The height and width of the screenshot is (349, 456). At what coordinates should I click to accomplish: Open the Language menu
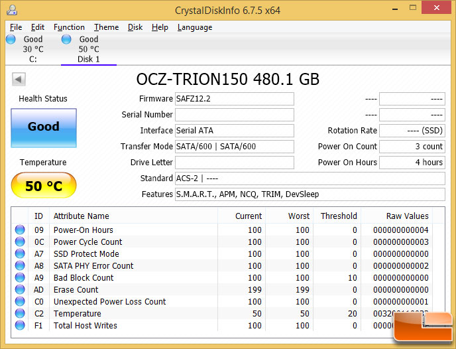(x=195, y=27)
